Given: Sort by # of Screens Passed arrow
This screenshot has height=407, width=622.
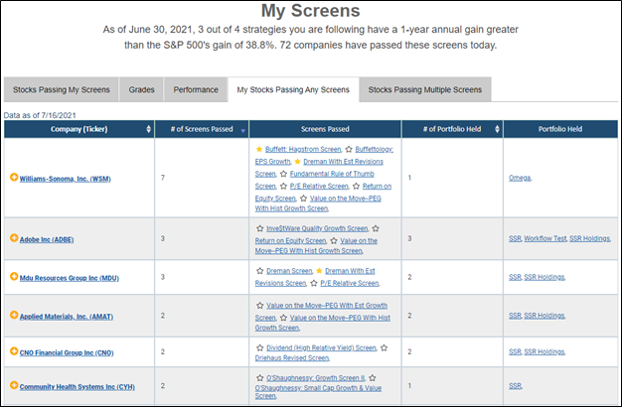Looking at the screenshot, I should 242,131.
